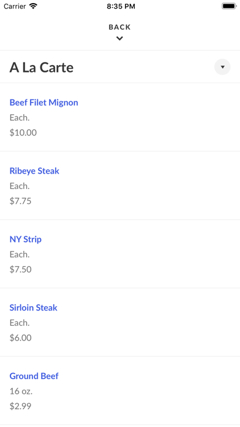
Task: Tap the battery icon in status bar
Action: 229,6
